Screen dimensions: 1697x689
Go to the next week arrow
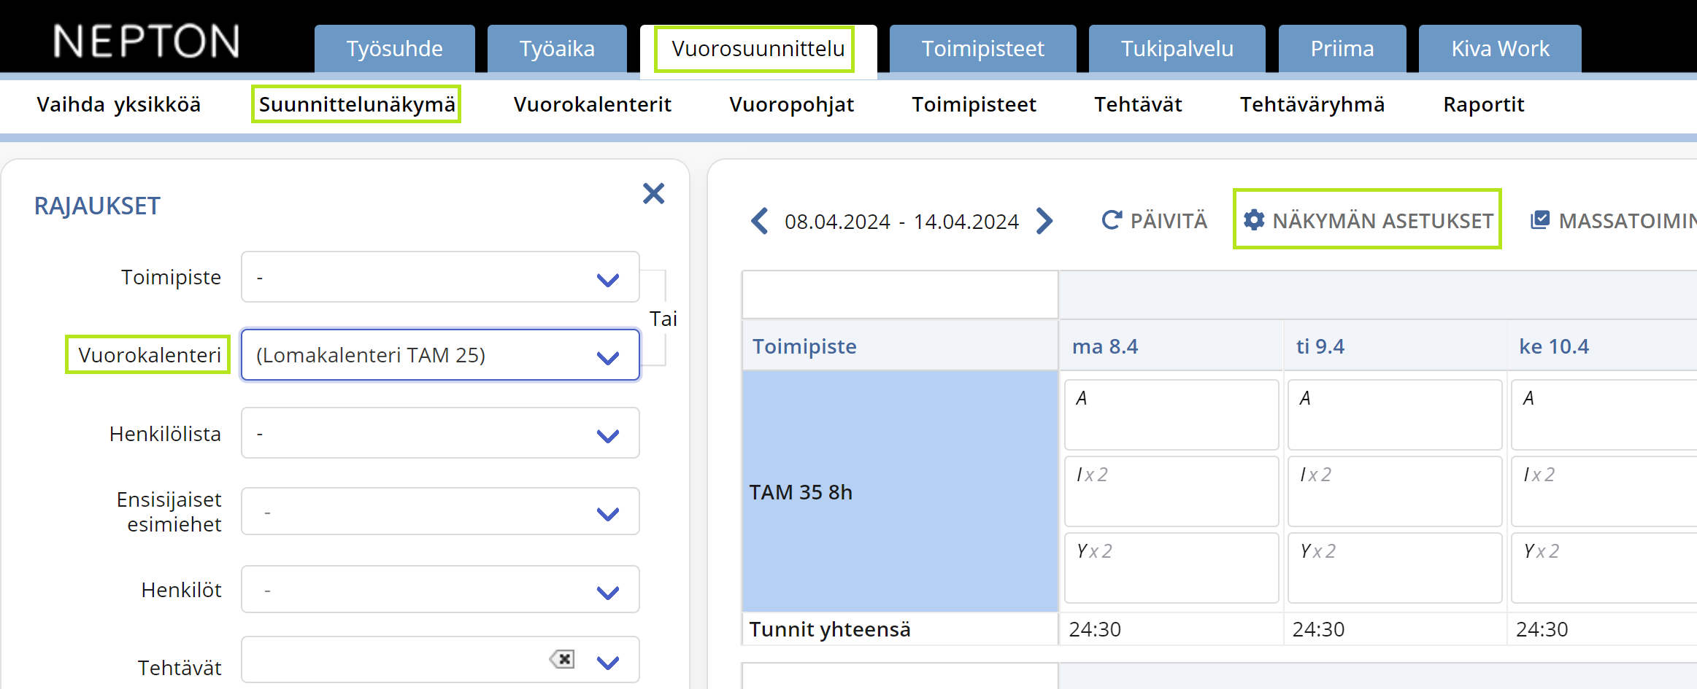1044,221
